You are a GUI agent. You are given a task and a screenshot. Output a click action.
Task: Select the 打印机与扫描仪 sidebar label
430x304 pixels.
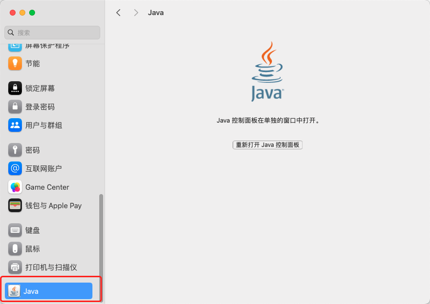click(x=51, y=267)
